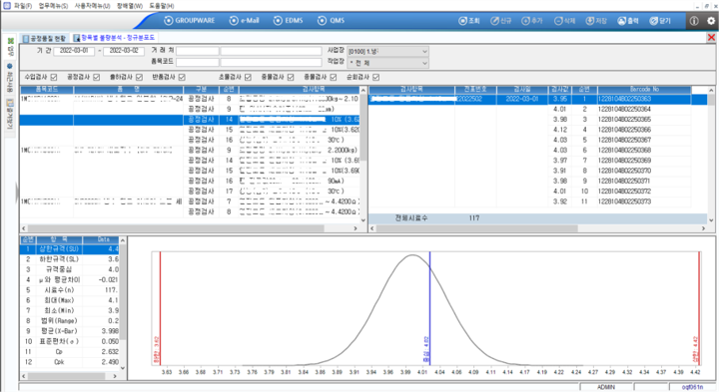Click scroll-right arrow under inspection item list

[x=356, y=228]
